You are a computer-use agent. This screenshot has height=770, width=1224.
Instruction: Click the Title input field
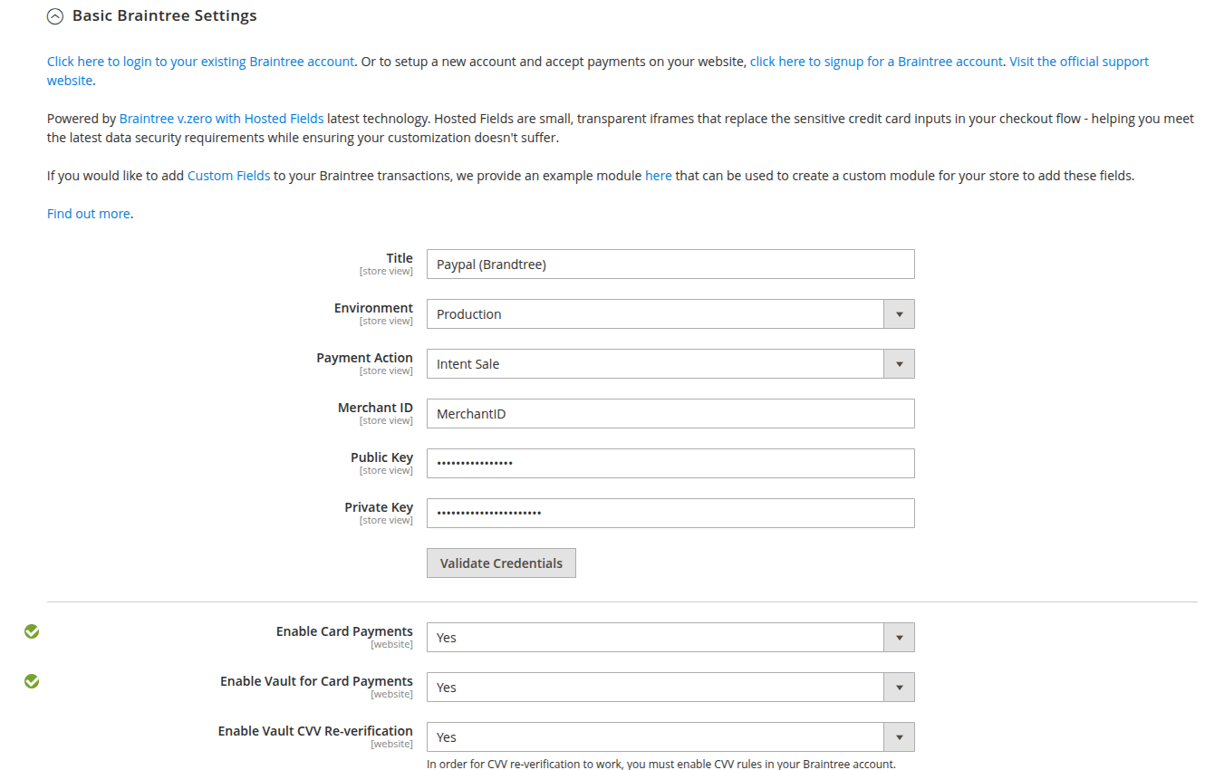tap(670, 265)
